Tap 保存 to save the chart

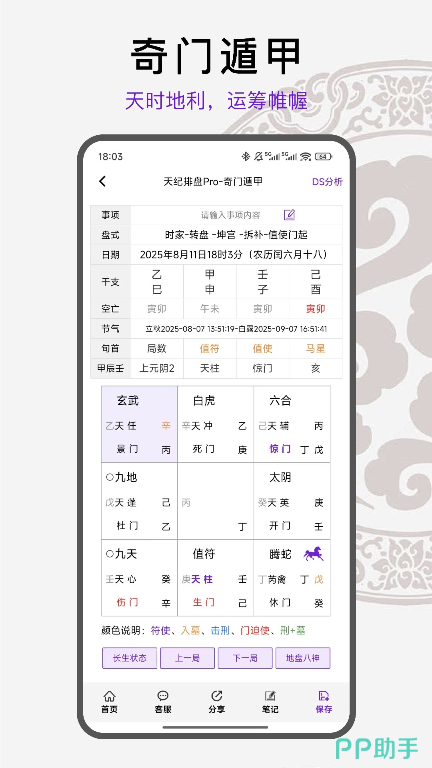pyautogui.click(x=324, y=702)
